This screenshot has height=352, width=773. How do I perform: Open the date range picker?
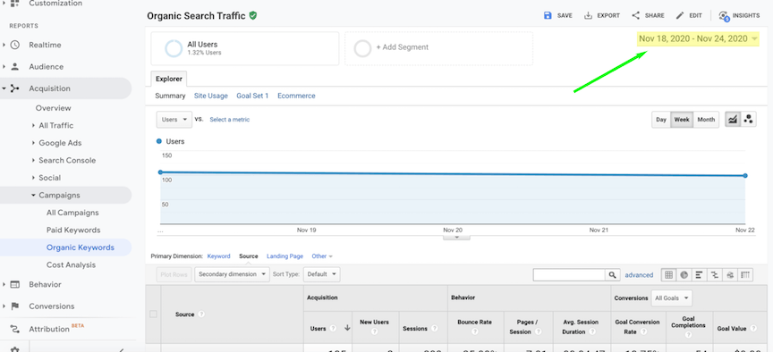(698, 39)
